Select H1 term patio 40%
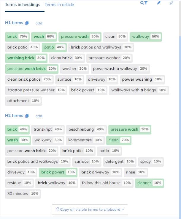The width and height of the screenshot is (181, 219). [54, 48]
